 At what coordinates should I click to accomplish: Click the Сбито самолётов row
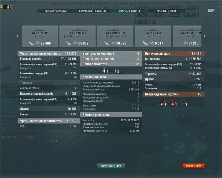click(x=111, y=64)
